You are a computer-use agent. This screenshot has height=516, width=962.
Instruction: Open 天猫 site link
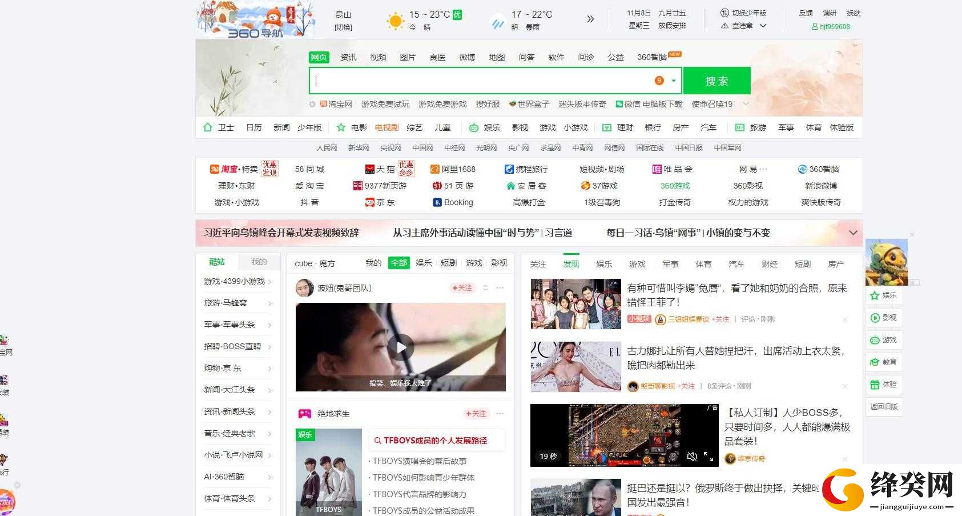(x=380, y=169)
